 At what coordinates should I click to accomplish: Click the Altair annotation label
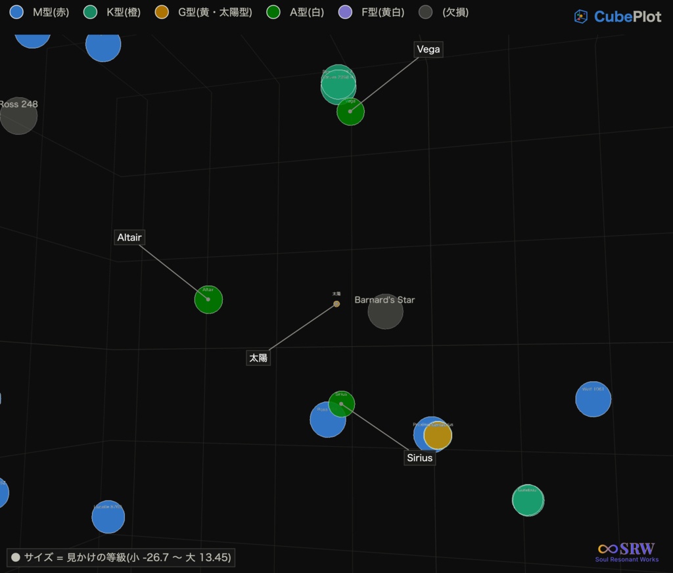tap(129, 237)
